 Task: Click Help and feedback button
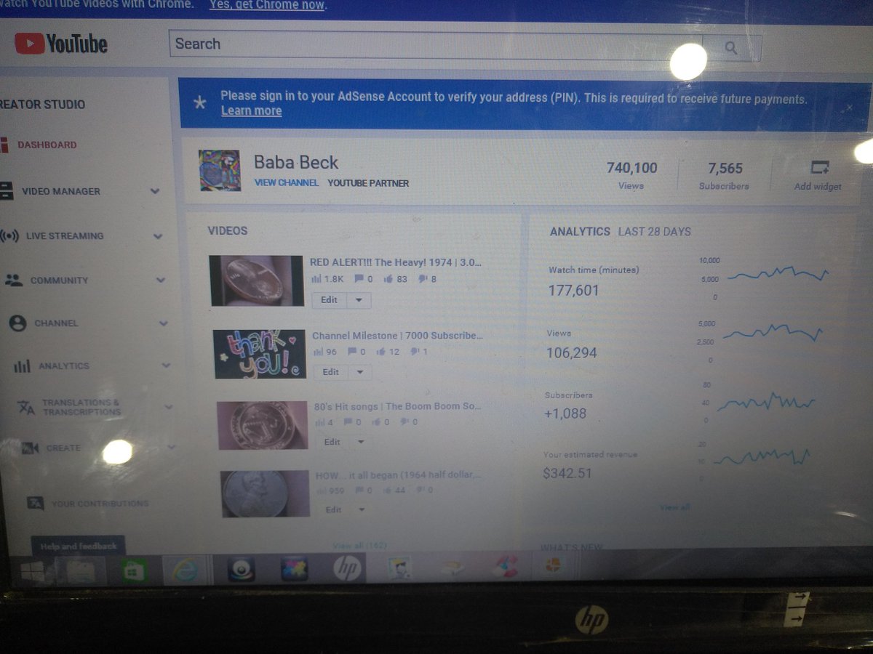coord(79,546)
